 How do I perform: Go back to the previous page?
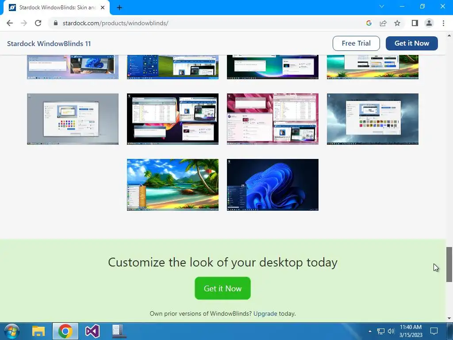[x=10, y=23]
